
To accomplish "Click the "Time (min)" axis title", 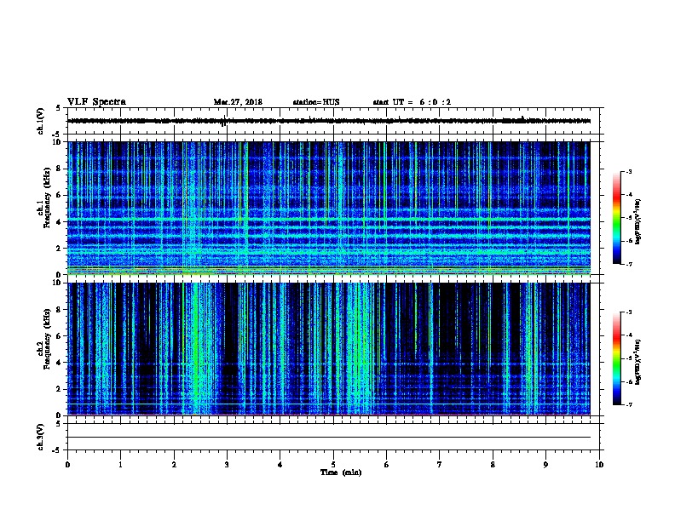I will click(x=341, y=472).
